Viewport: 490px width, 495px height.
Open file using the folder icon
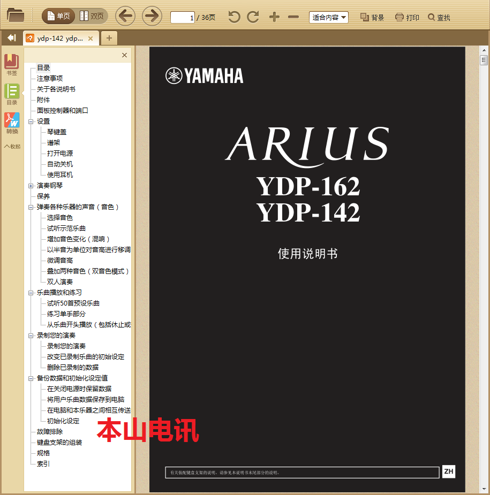(x=15, y=16)
